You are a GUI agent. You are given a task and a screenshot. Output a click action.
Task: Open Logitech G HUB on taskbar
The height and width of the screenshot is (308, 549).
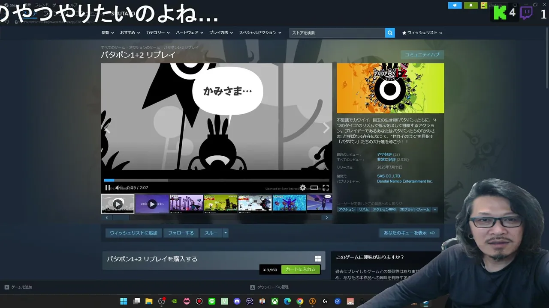pos(325,301)
